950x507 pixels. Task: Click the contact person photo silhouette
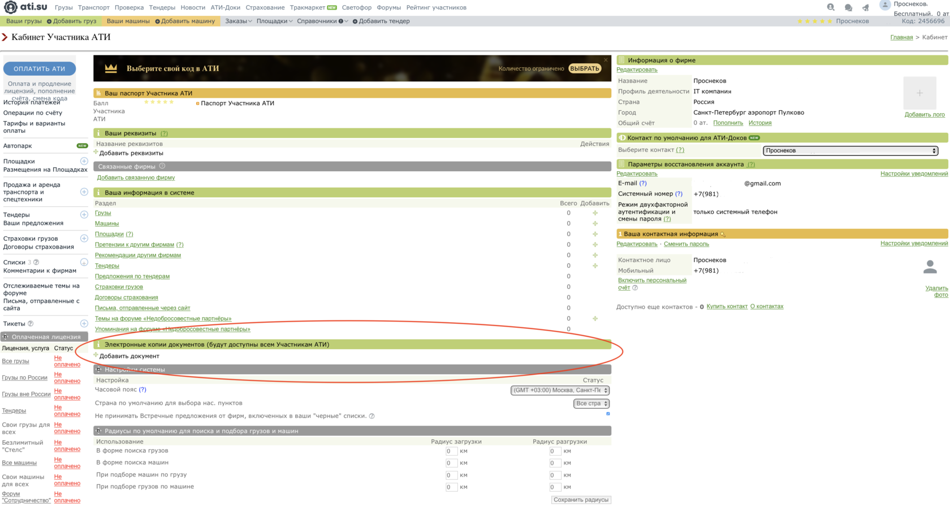[930, 267]
